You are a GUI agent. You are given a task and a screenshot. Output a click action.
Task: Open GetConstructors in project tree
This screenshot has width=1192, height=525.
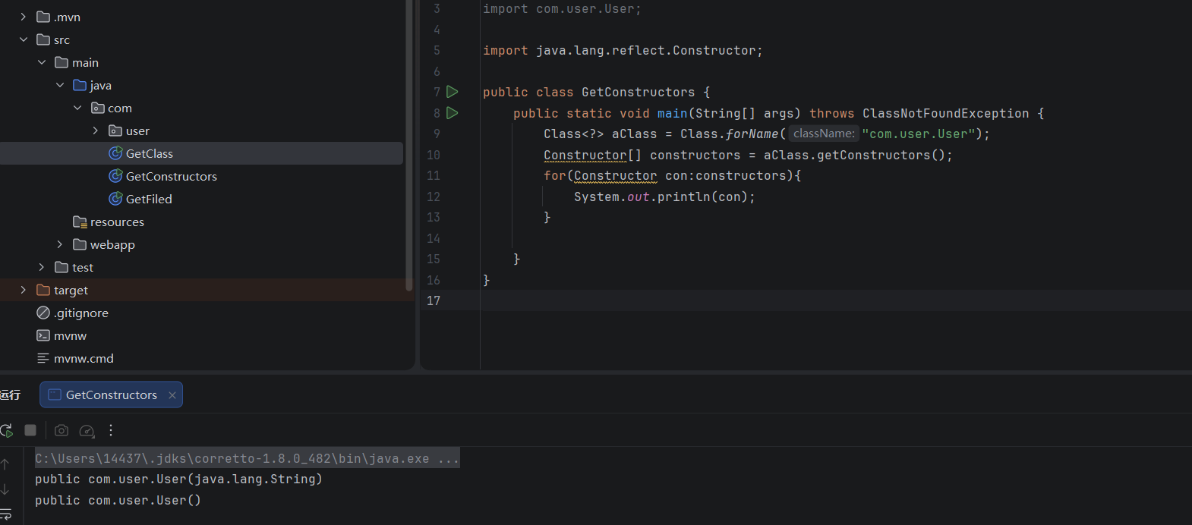point(172,176)
